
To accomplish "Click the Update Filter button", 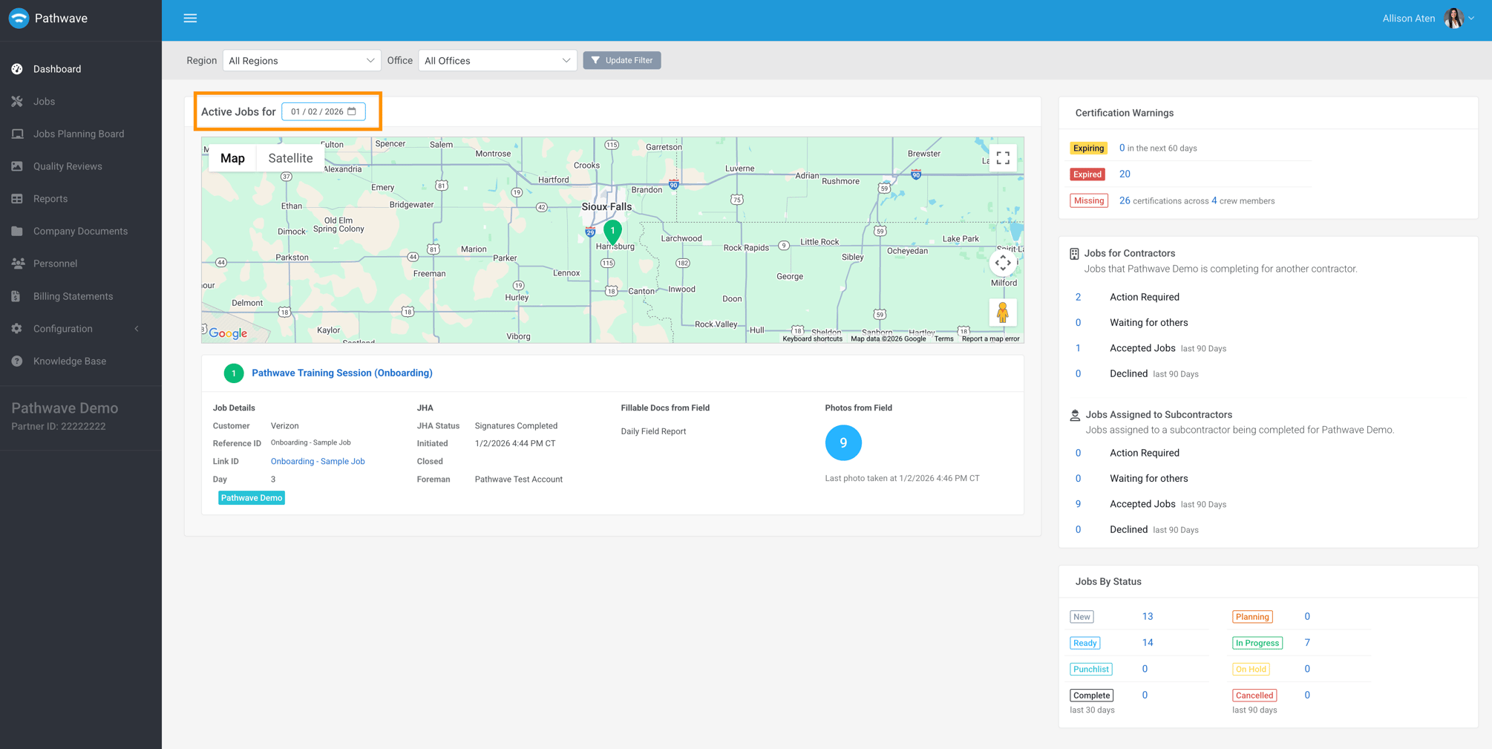I will [622, 60].
